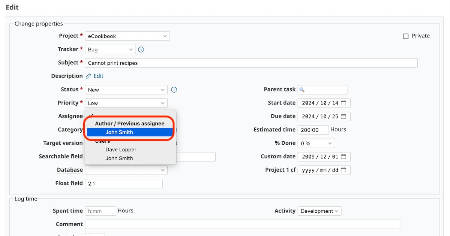
Task: Click the info icon next to Status
Action: coord(174,90)
